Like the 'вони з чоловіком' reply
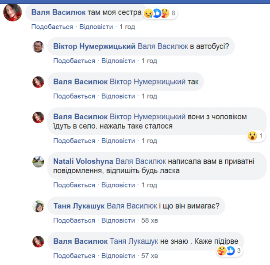This screenshot has height=265, width=270. (74, 141)
